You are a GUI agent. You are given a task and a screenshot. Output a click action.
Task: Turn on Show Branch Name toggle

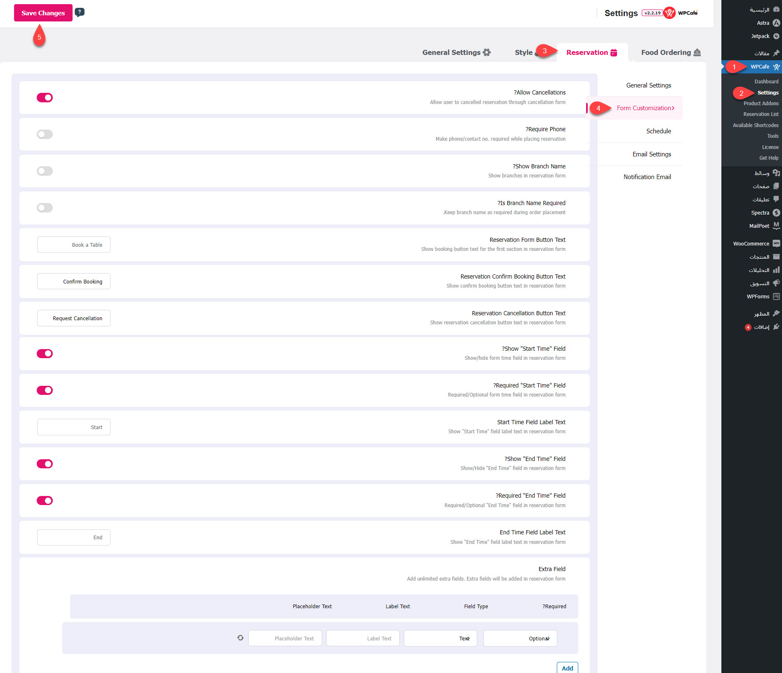[45, 171]
